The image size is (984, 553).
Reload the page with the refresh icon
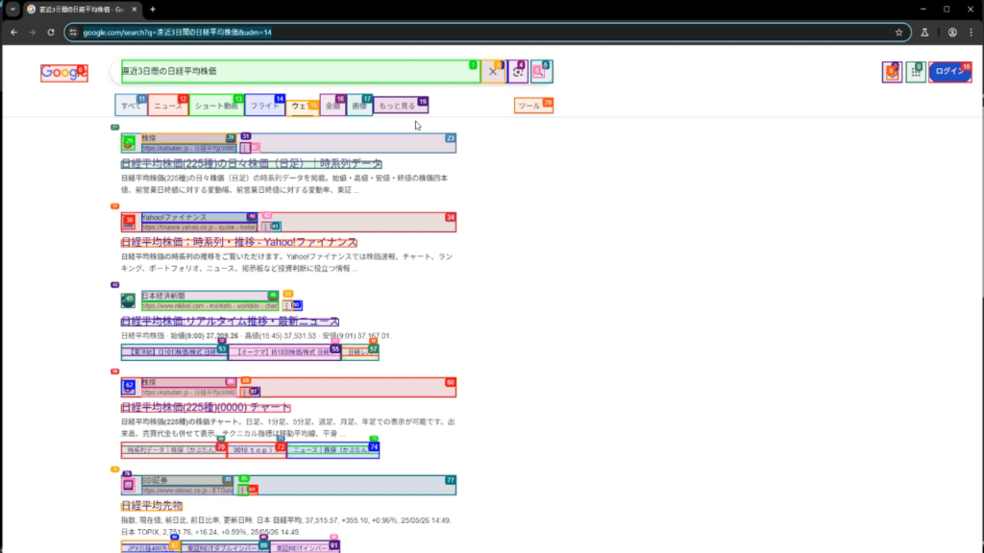coord(51,32)
